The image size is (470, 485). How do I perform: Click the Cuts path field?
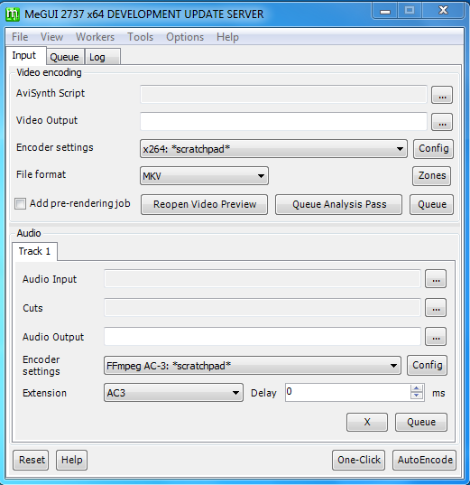point(263,307)
